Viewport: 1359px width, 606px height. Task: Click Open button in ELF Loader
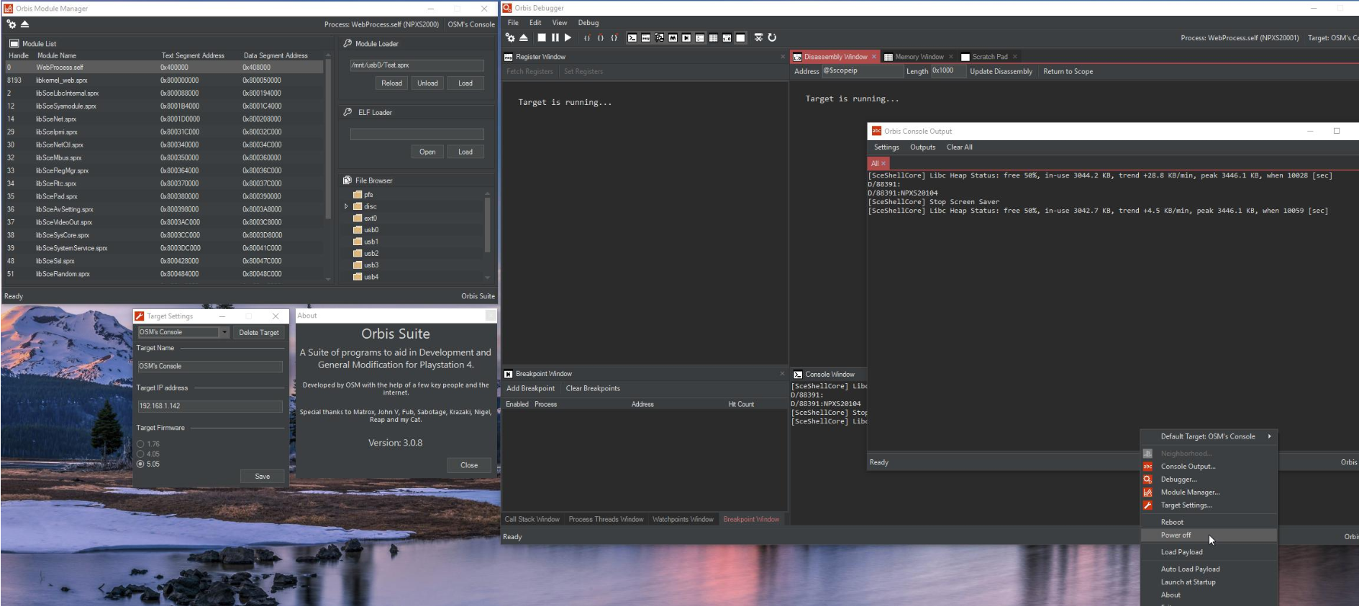point(427,152)
